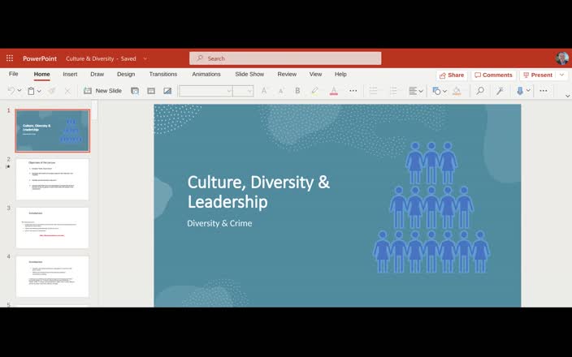Viewport: 572px width, 357px height.
Task: Click the Dictate microphone icon
Action: [x=520, y=91]
